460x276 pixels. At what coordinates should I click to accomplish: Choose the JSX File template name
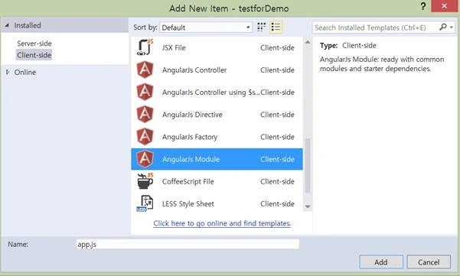(x=174, y=47)
